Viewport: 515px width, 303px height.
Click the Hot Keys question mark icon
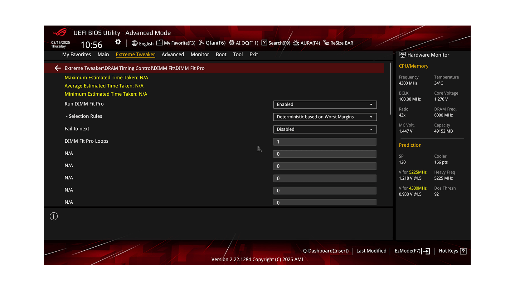click(463, 251)
